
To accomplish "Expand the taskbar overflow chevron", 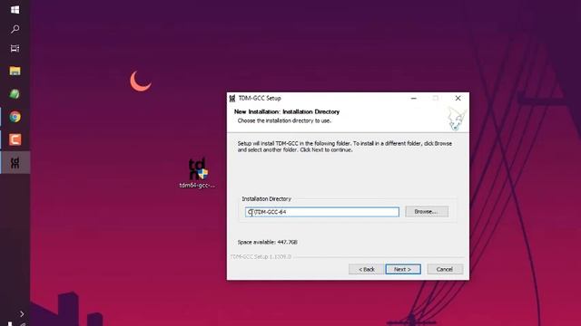I will (x=22, y=314).
